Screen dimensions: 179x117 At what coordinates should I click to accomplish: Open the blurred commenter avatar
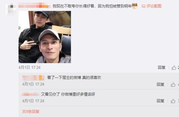tap(10, 9)
